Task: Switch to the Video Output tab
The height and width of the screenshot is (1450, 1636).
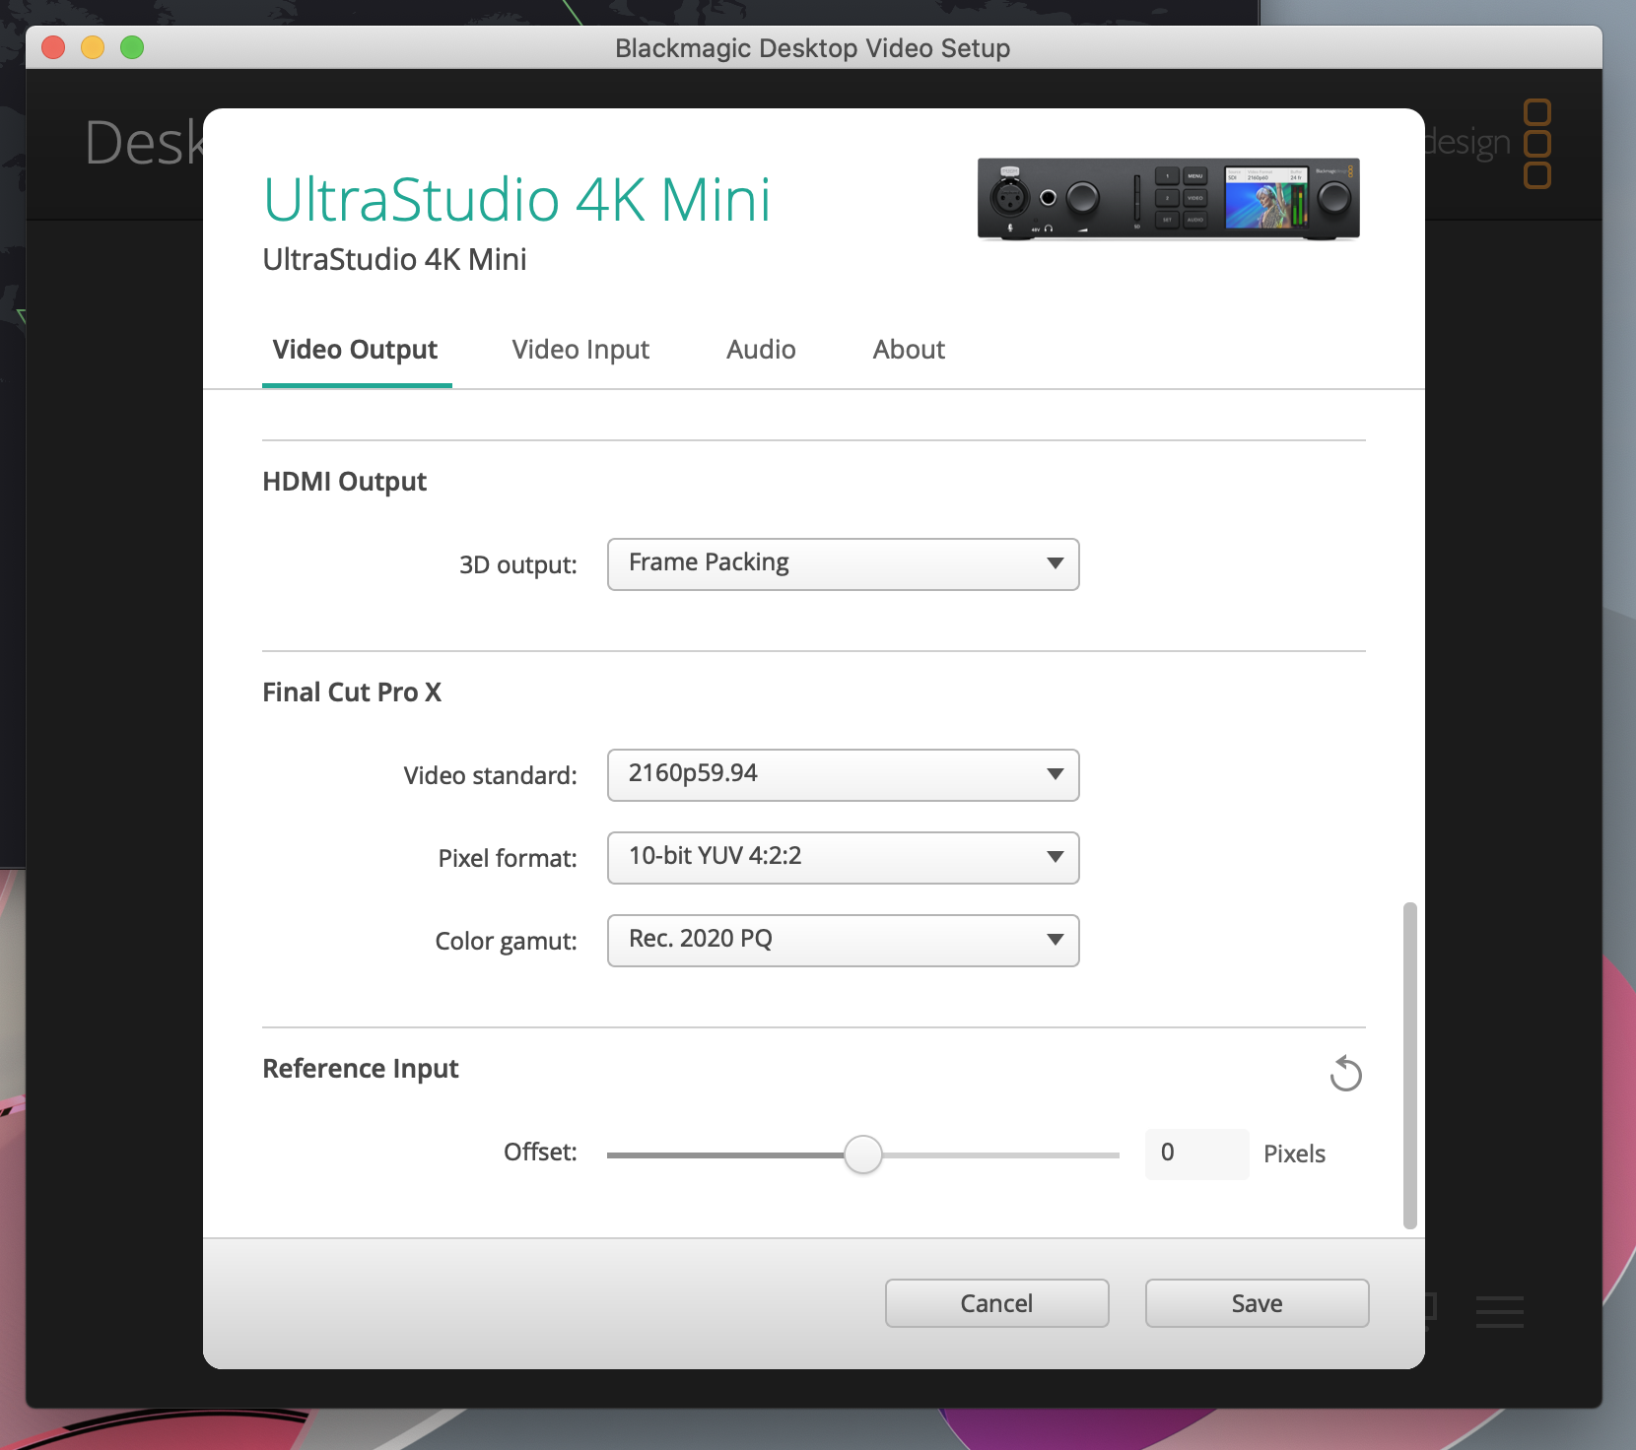Action: pos(355,350)
